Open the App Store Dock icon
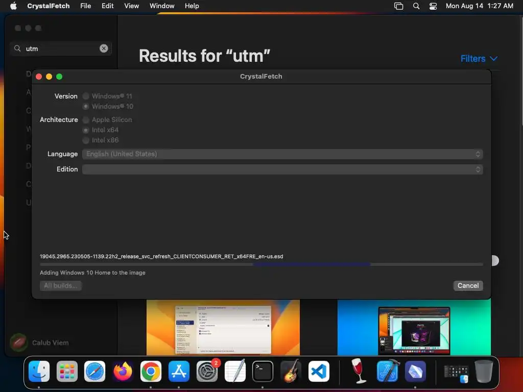 click(179, 371)
